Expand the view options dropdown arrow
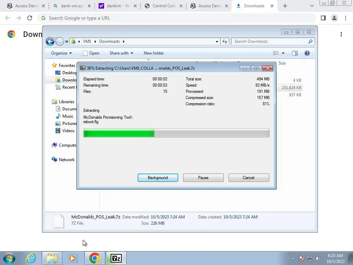353x265 pixels. 283,53
